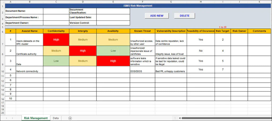The width and height of the screenshot is (272, 121).
Task: Select the row numbered 10 in # column
Action: [10, 98]
